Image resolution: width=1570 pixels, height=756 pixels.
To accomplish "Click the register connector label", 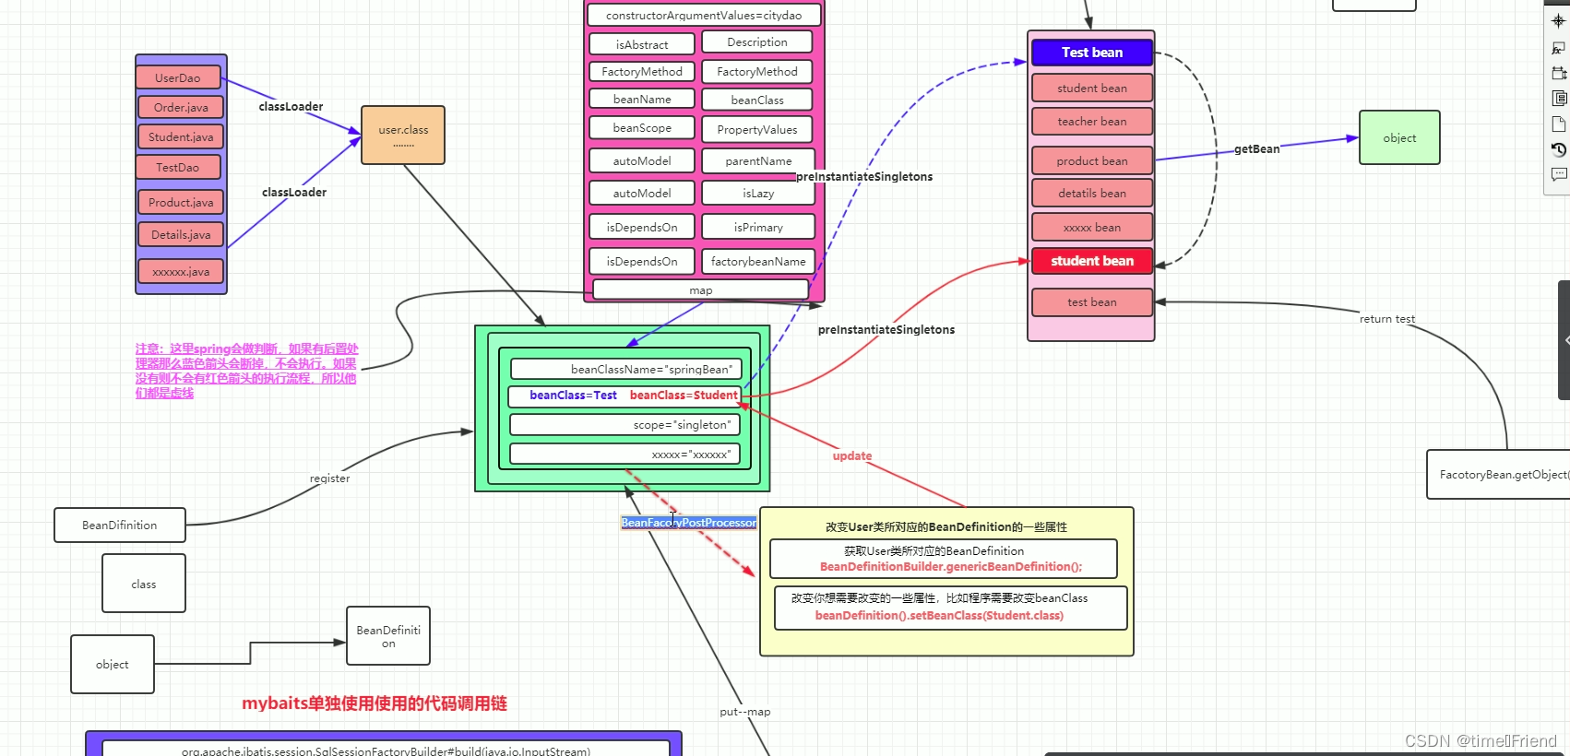I will pos(329,478).
